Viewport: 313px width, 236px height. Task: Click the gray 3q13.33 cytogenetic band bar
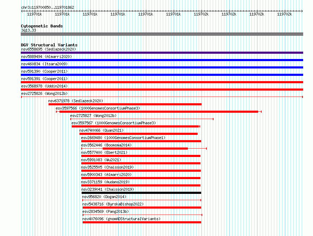pyautogui.click(x=162, y=34)
